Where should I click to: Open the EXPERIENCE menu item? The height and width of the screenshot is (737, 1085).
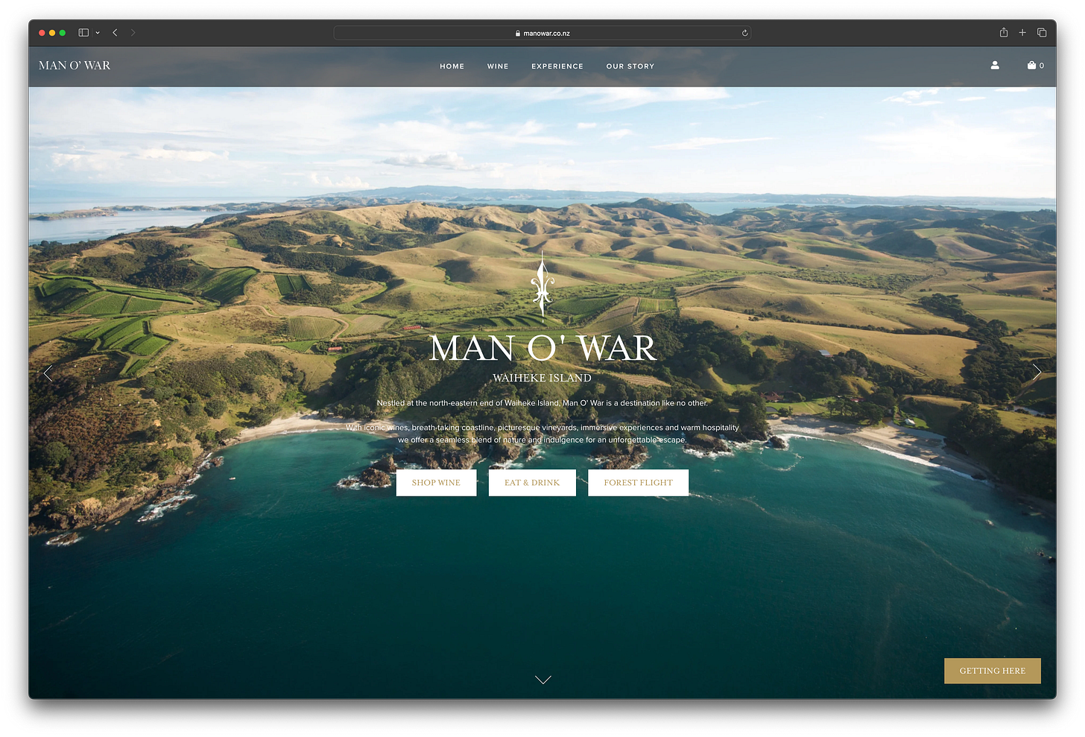557,66
